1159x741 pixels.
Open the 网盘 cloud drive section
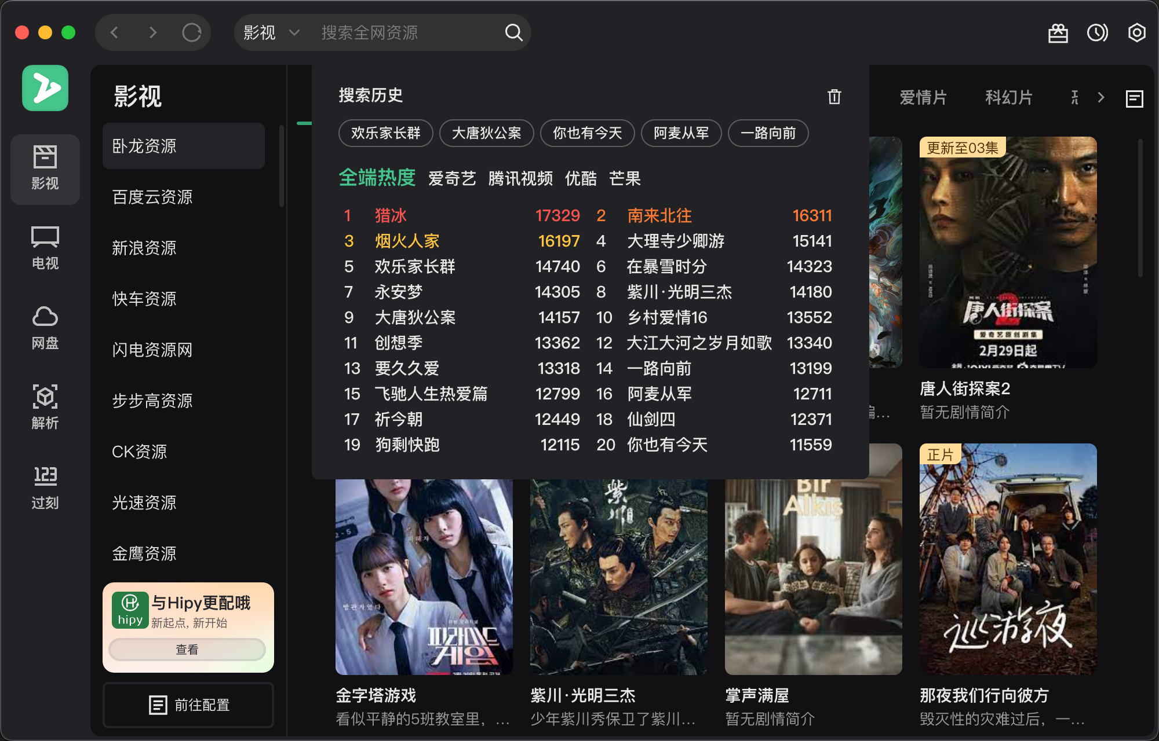pyautogui.click(x=45, y=328)
